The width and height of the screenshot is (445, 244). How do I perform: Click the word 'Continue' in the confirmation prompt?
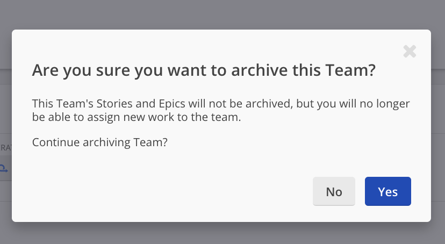56,142
